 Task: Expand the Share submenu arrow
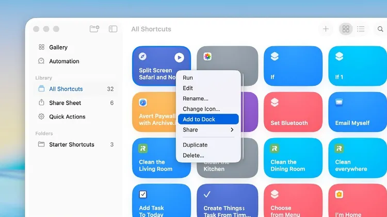[x=232, y=130]
